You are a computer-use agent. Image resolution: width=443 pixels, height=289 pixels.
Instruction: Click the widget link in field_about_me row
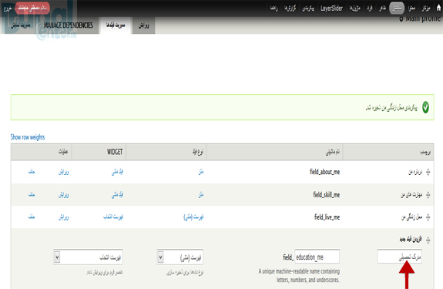[x=117, y=172]
